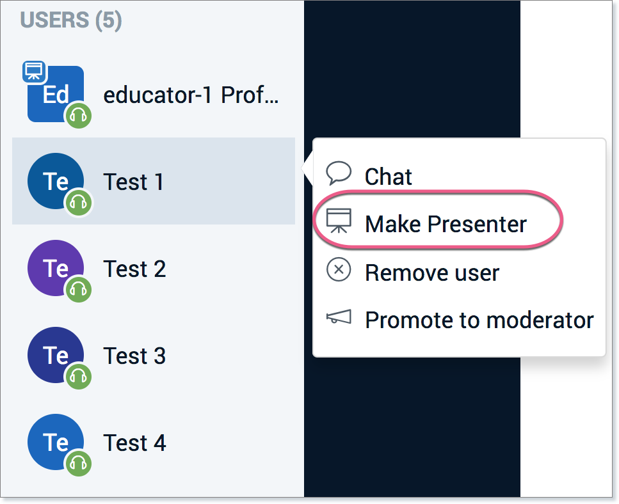Click Test 3's green headset badge
The width and height of the screenshot is (619, 504).
coord(79,377)
